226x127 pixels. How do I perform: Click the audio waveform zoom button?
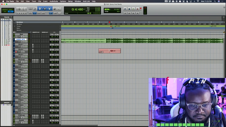(x=20, y=9)
